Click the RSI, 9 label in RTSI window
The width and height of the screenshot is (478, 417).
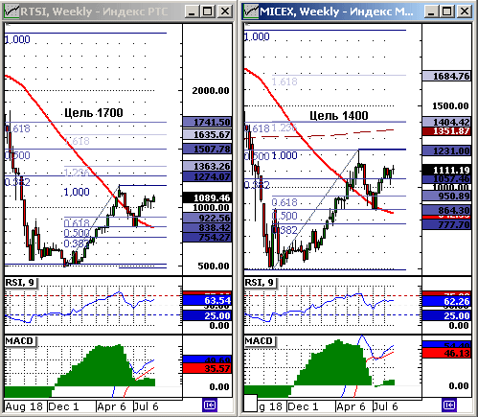click(x=20, y=283)
